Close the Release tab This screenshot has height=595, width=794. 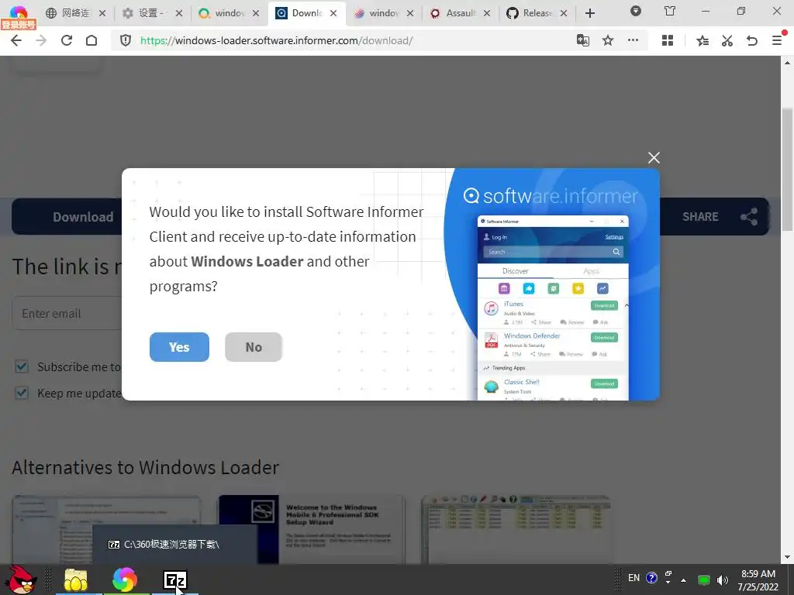564,13
